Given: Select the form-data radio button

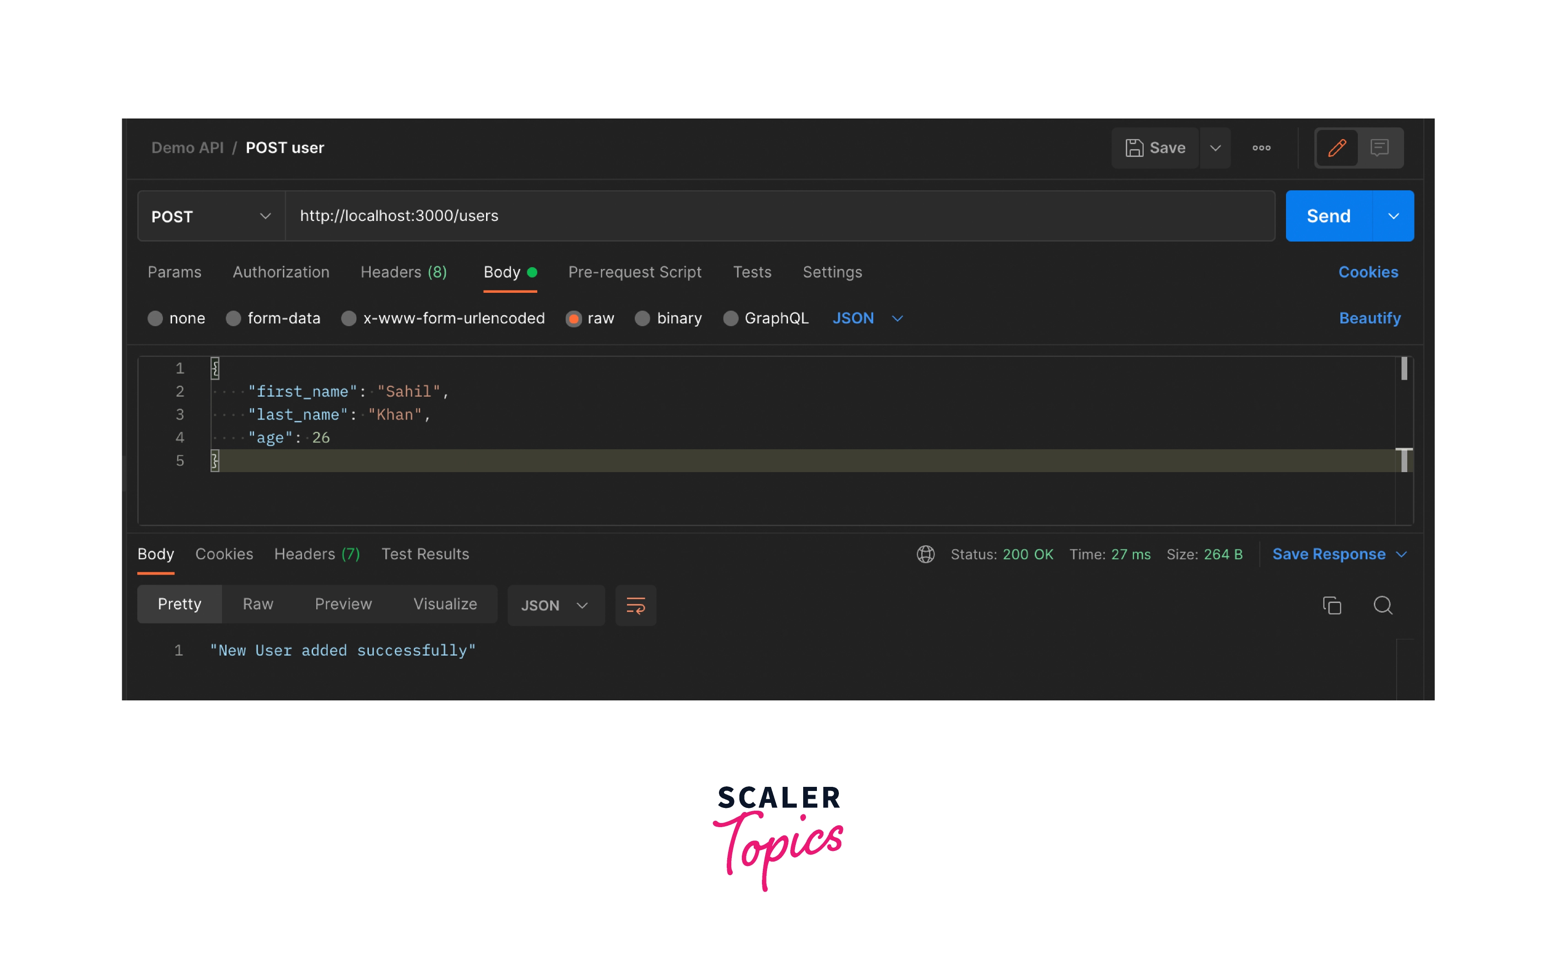Looking at the screenshot, I should 233,318.
